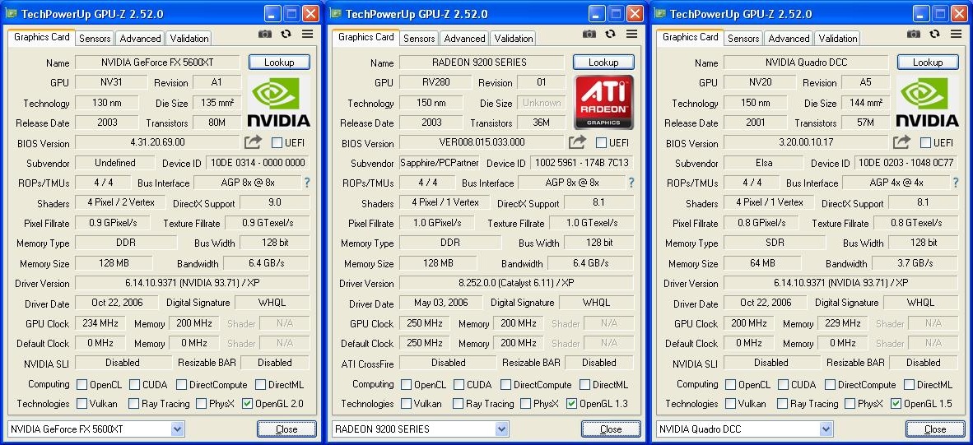The image size is (973, 445).
Task: Click refresh icon in Quadro DCC window
Action: point(935,34)
